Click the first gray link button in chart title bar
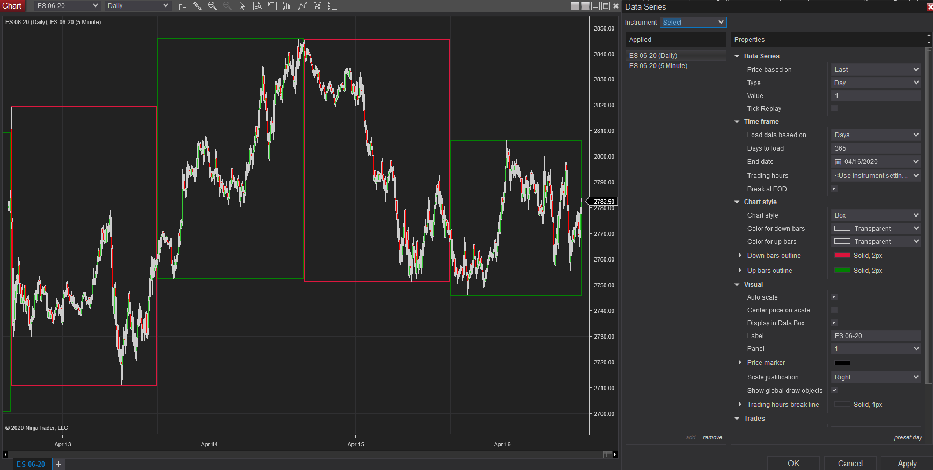The height and width of the screenshot is (470, 933). (x=575, y=6)
